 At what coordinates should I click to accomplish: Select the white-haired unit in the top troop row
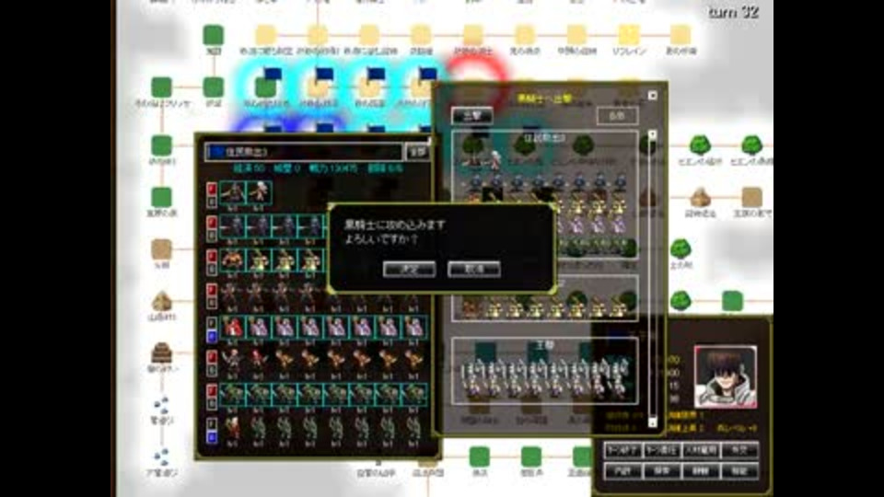coord(259,192)
